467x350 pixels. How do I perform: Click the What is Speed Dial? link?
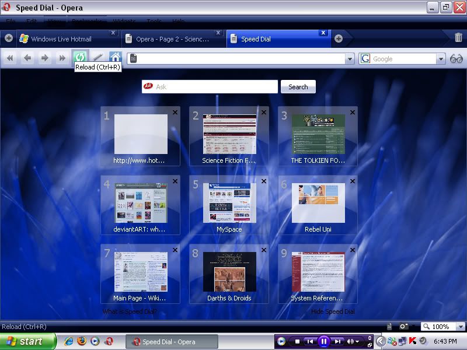pos(130,311)
